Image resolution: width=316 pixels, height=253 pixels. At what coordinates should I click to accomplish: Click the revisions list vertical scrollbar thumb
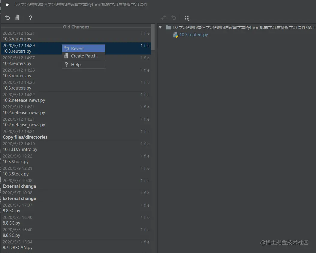point(153,37)
